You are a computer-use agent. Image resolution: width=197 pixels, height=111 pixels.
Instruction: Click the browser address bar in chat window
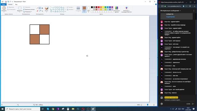174,6
